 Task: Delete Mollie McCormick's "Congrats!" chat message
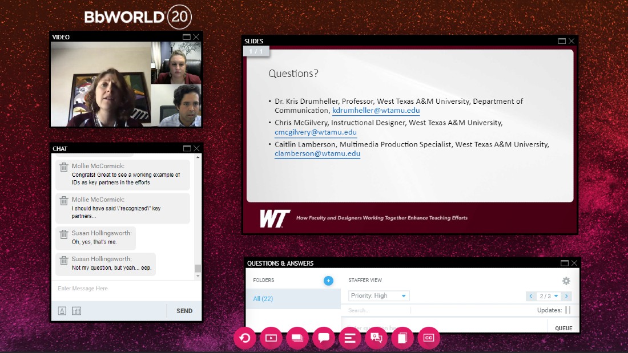tap(64, 167)
